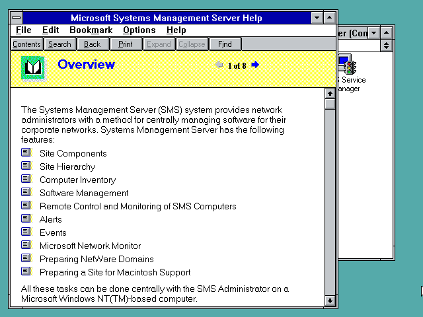This screenshot has height=317, width=423.
Task: Click the Search button
Action: (x=59, y=44)
